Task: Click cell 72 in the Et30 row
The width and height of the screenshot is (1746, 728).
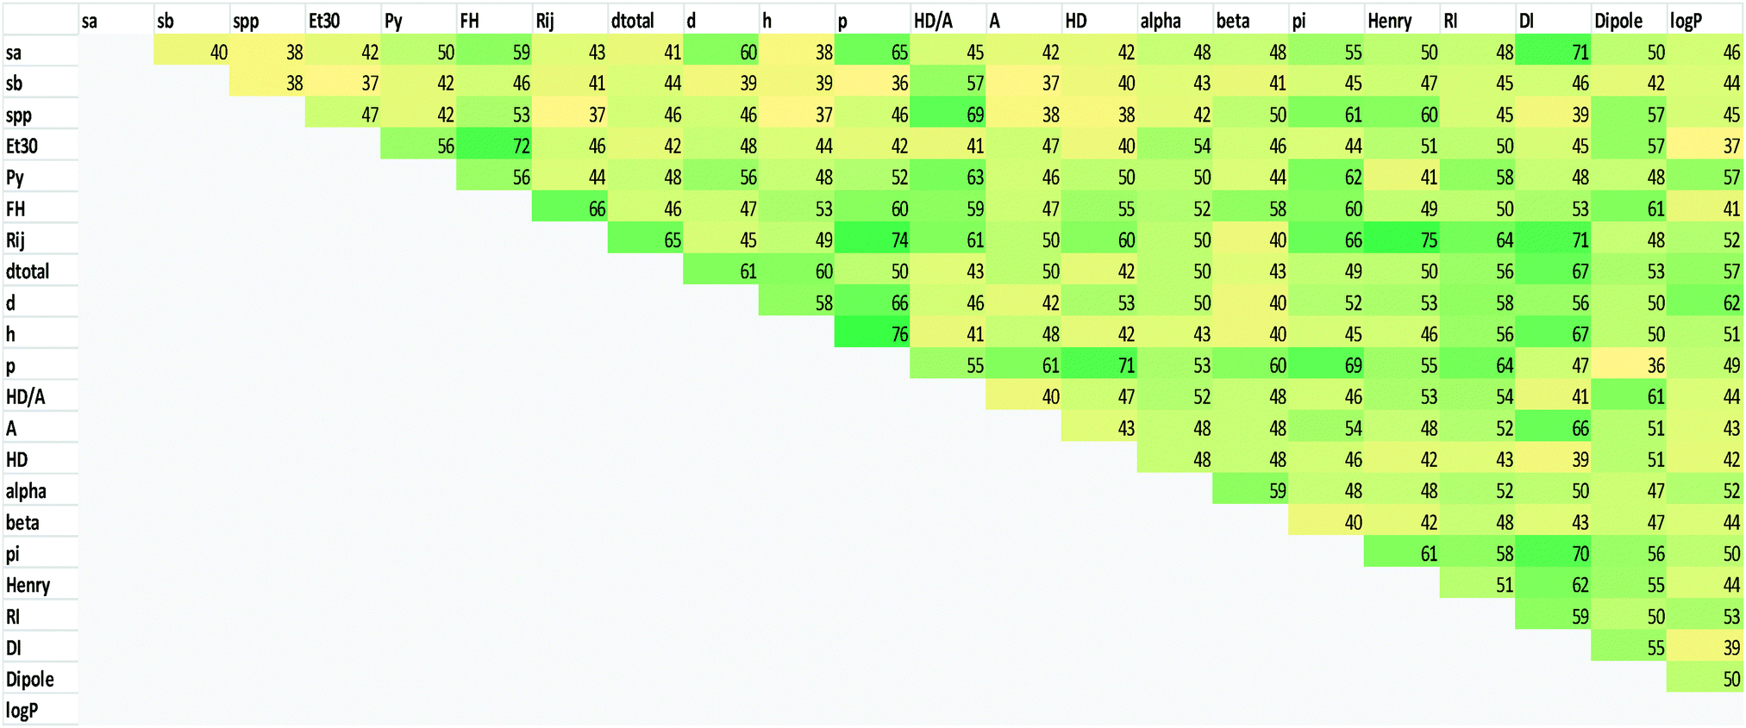Action: [x=494, y=146]
